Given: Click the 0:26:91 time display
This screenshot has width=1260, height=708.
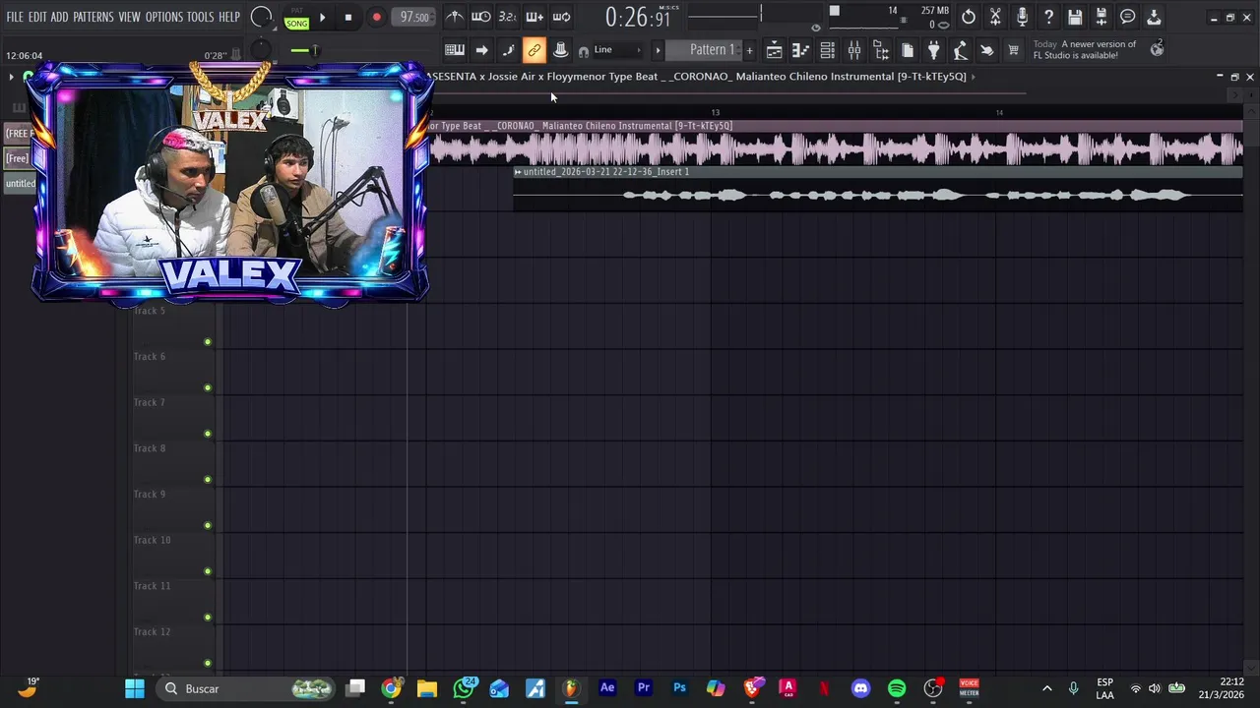Looking at the screenshot, I should pos(637,18).
